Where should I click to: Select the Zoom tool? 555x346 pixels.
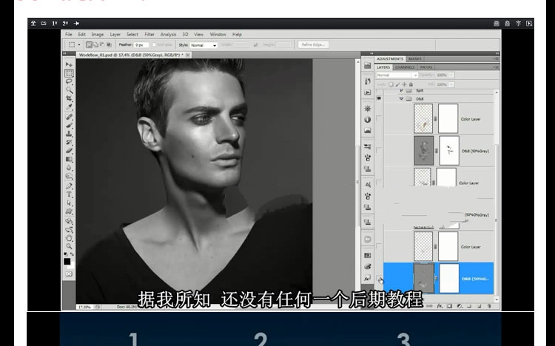(x=69, y=246)
